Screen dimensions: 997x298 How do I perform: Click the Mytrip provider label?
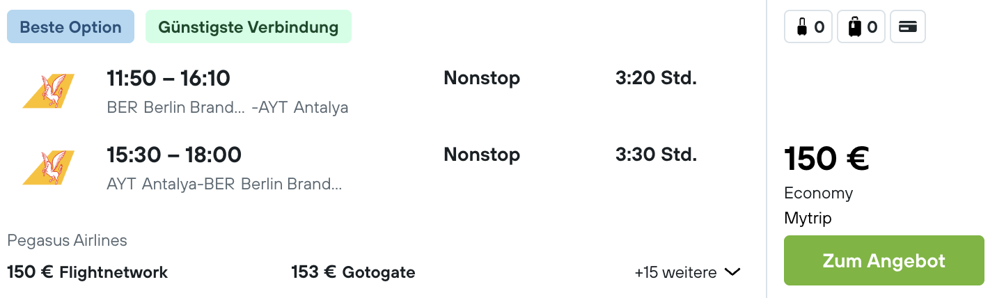[x=808, y=218]
